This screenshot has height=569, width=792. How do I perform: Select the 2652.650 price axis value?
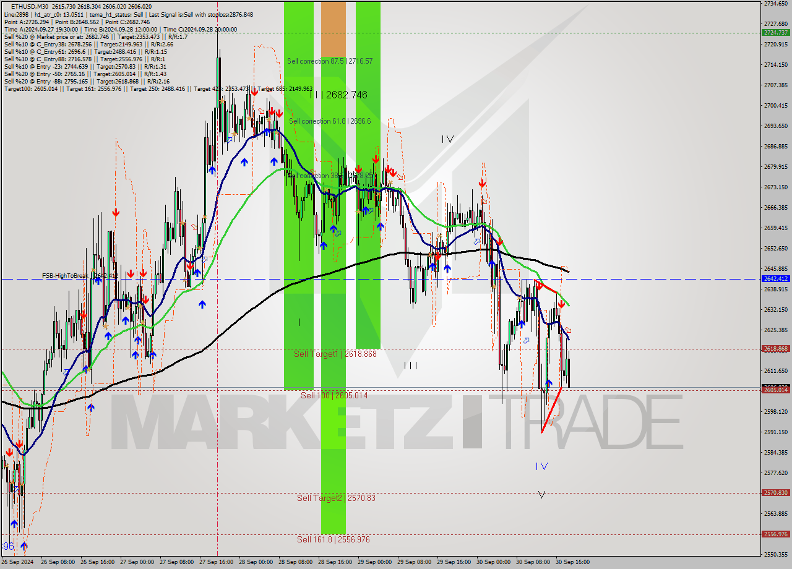[775, 249]
